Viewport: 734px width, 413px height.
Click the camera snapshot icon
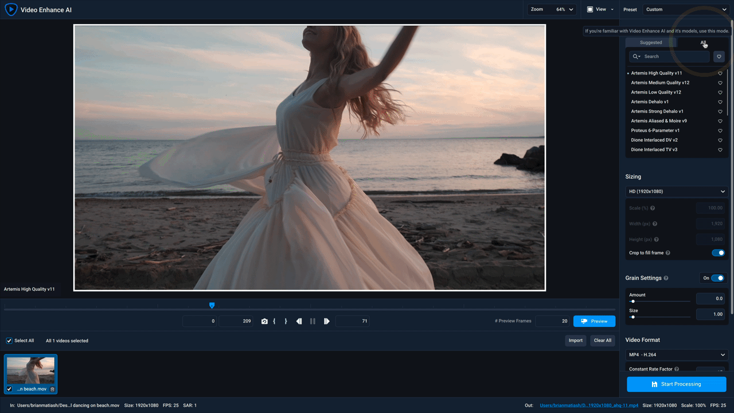click(264, 321)
